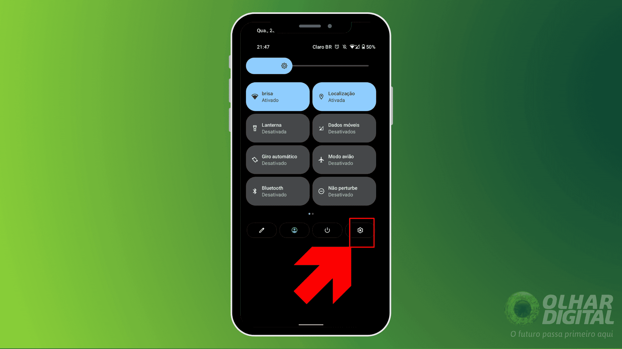
Task: Tap the power button icon
Action: click(x=327, y=230)
